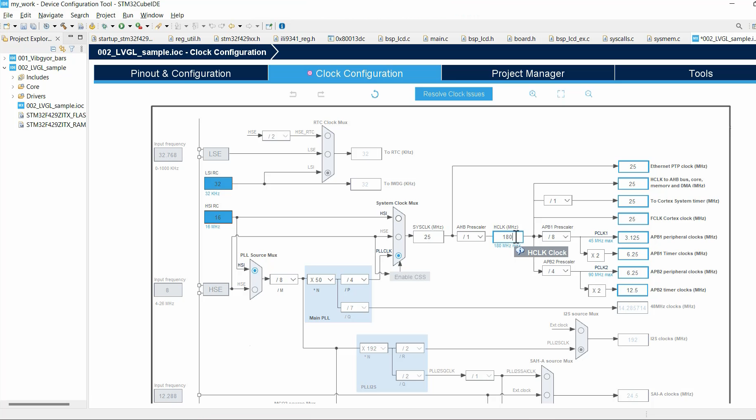756x420 pixels.
Task: Click the HSE input frequency field 8
Action: point(168,290)
